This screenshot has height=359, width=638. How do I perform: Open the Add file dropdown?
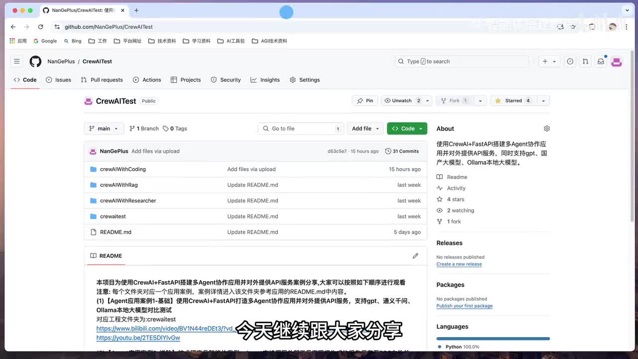coord(365,129)
